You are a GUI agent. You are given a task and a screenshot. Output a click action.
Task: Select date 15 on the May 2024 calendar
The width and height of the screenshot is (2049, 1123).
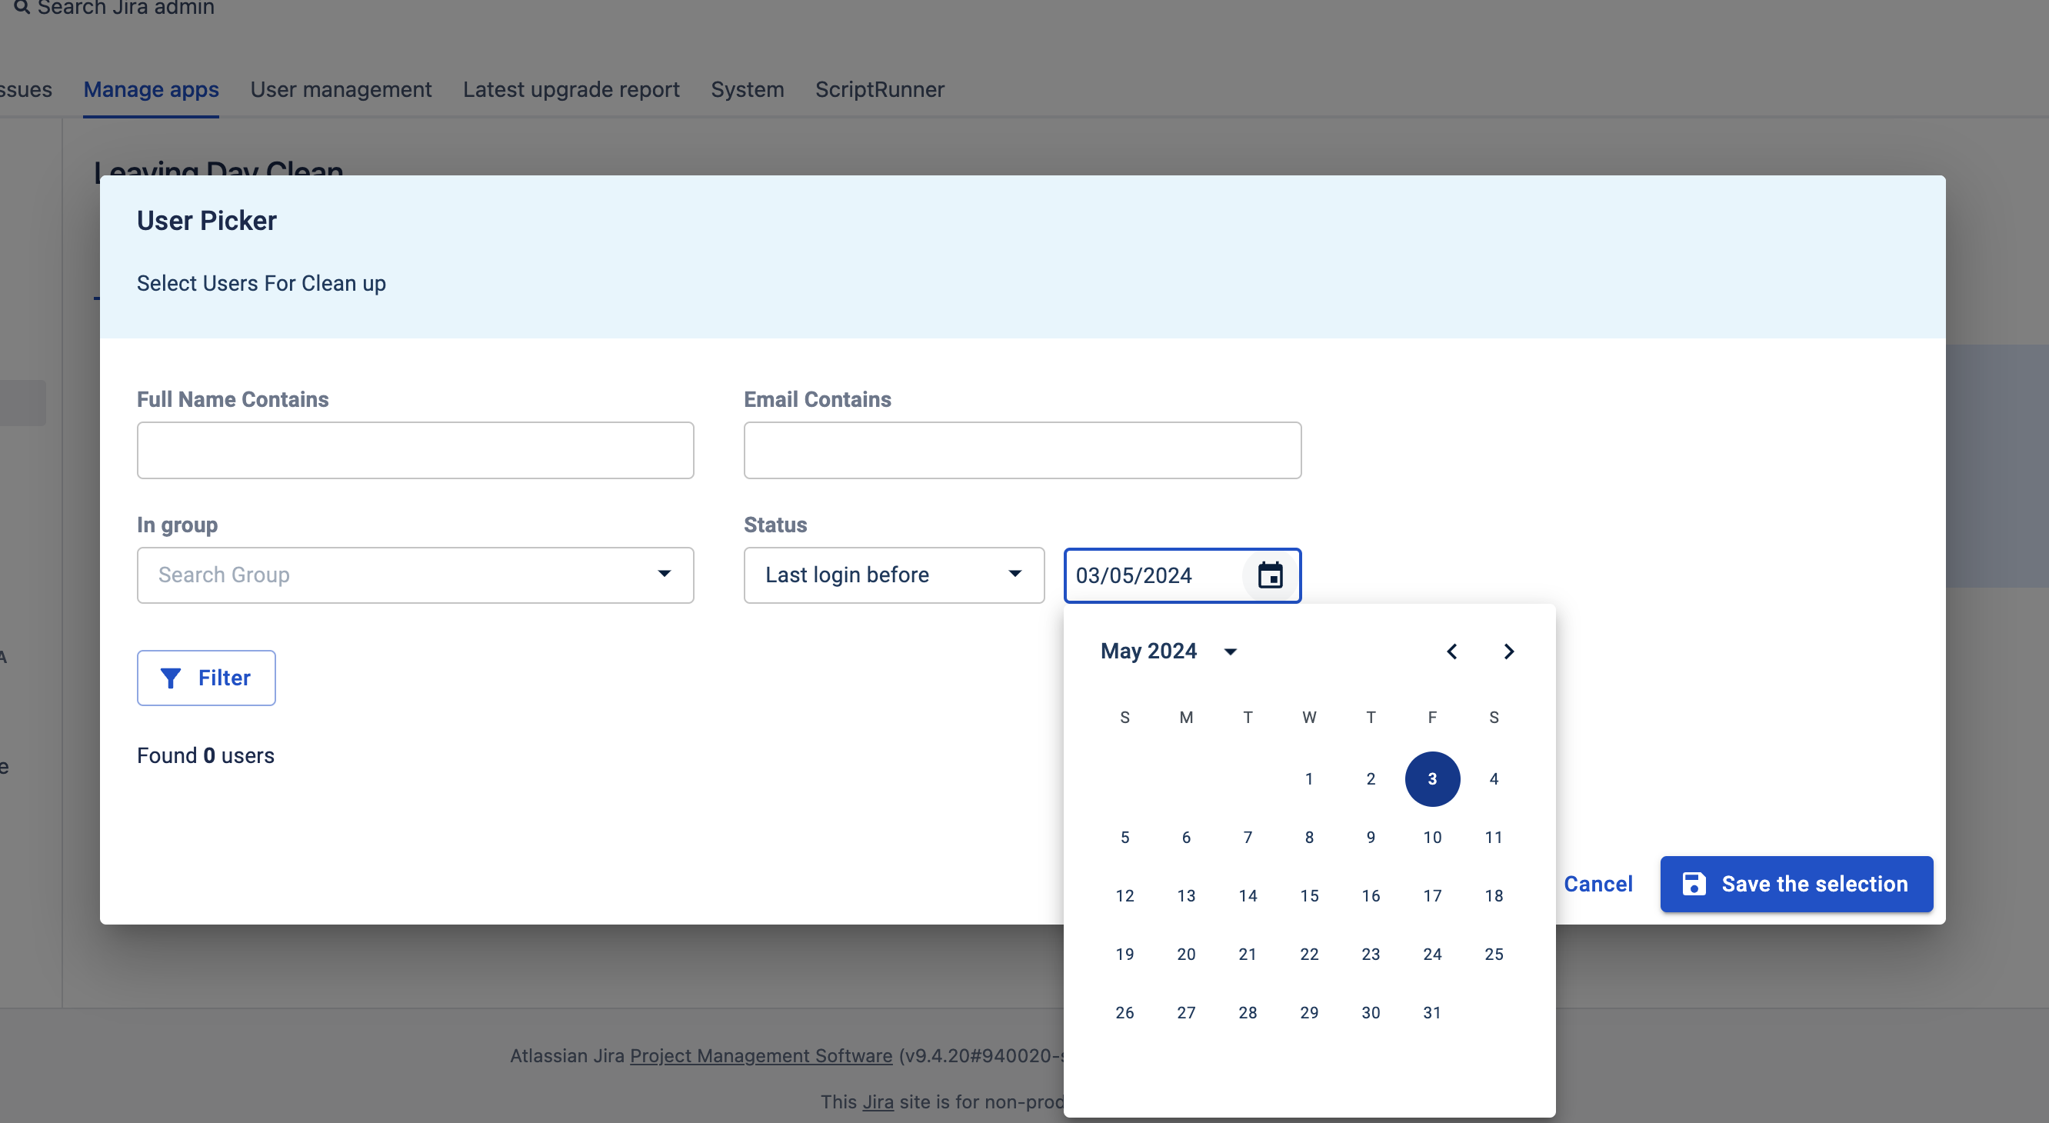click(1309, 895)
